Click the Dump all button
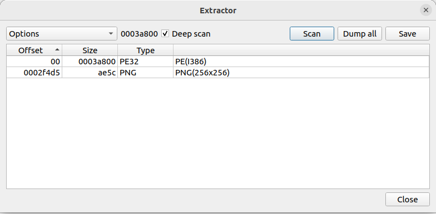The image size is (436, 214). pyautogui.click(x=359, y=34)
